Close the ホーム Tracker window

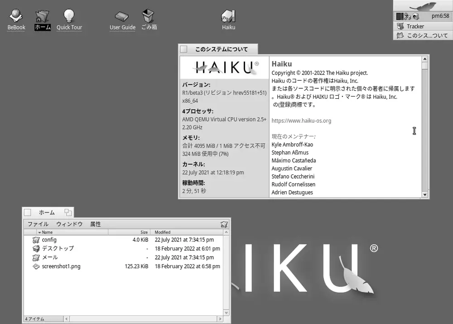(x=28, y=213)
